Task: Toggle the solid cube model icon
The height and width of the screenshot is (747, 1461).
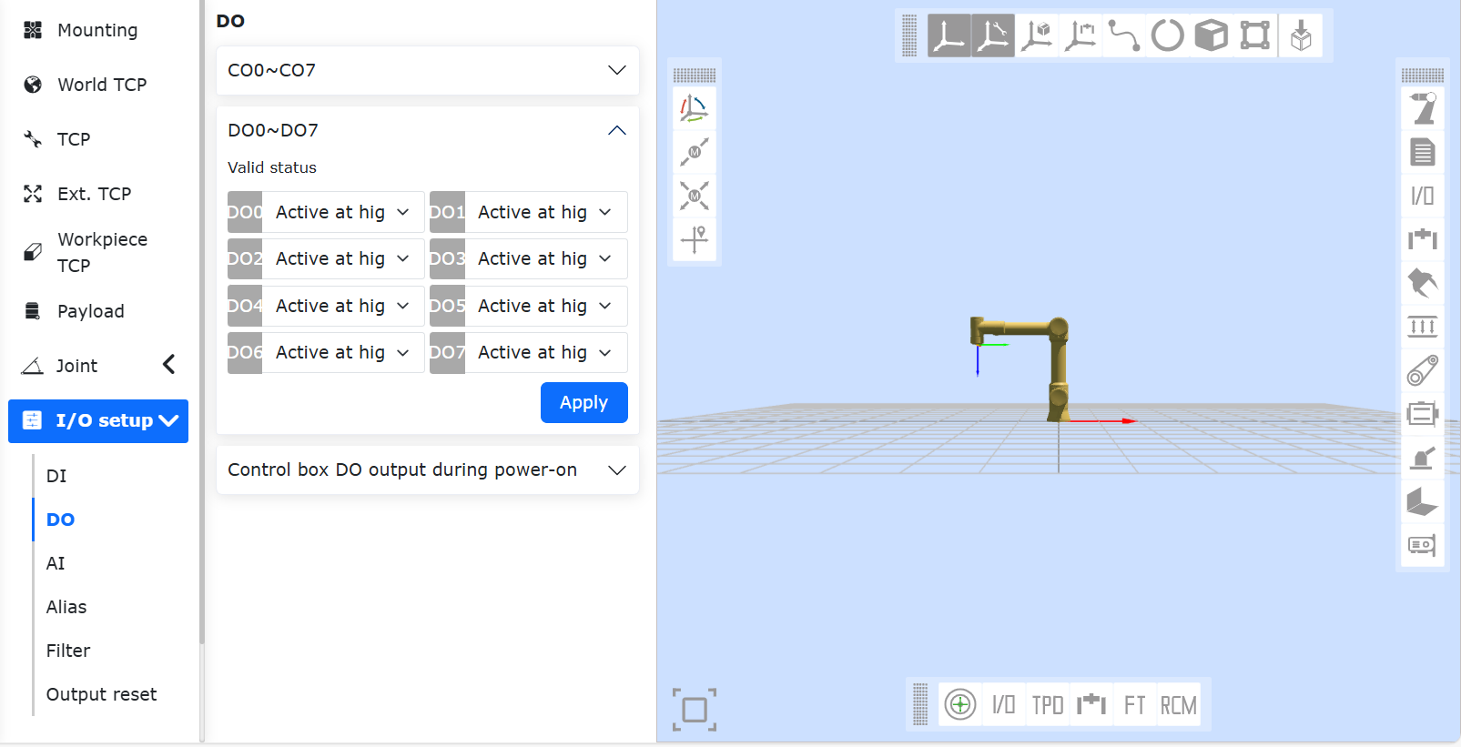Action: click(1211, 35)
